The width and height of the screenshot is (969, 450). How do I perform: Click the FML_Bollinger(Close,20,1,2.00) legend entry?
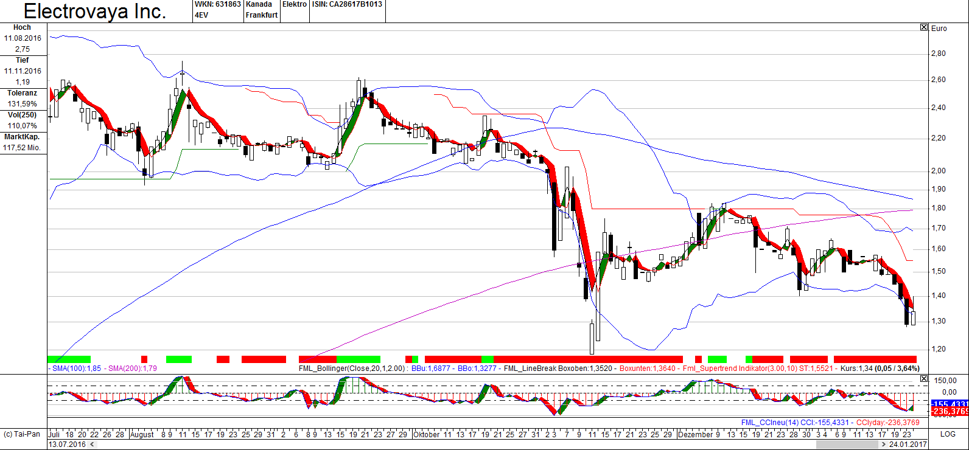[x=352, y=369]
